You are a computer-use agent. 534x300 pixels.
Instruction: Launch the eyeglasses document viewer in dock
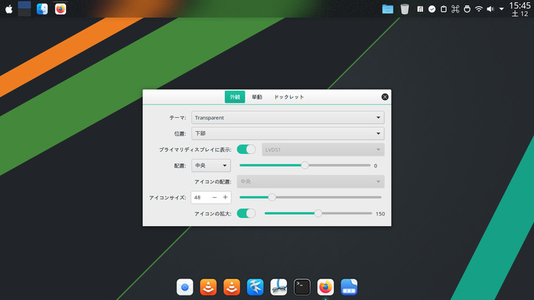[x=279, y=287]
